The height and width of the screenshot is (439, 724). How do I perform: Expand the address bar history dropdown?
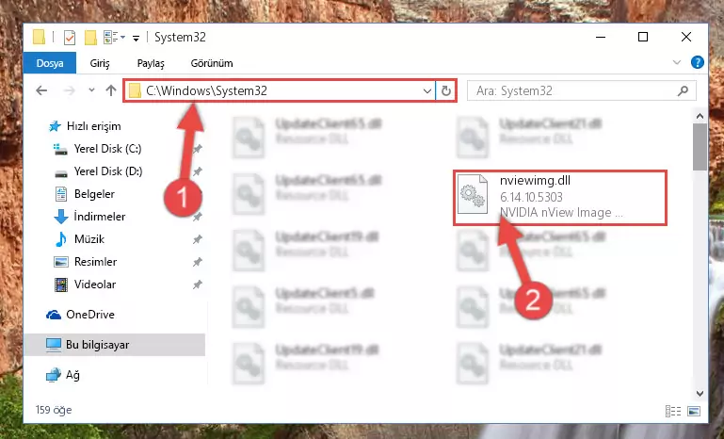point(427,91)
